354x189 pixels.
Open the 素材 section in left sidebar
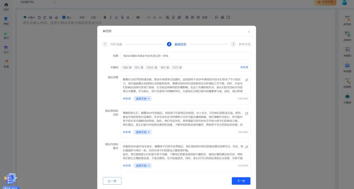6,35
